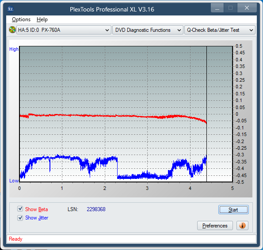
Task: Expand the DVD Diagnostic Functions dropdown
Action: point(148,30)
